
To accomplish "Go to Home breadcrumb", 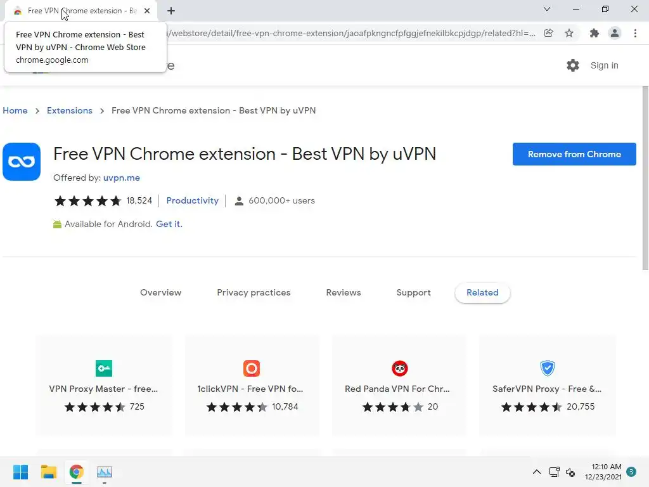I will [x=15, y=110].
